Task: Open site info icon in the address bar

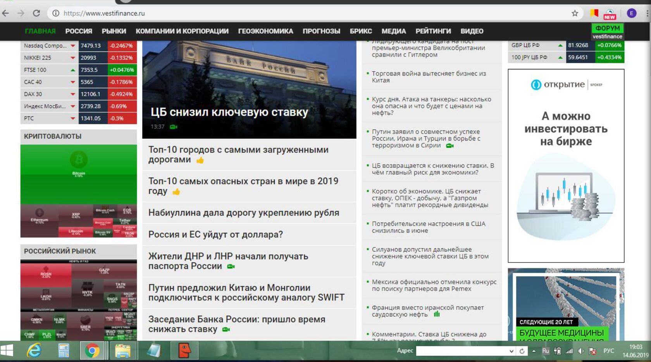Action: (x=56, y=13)
